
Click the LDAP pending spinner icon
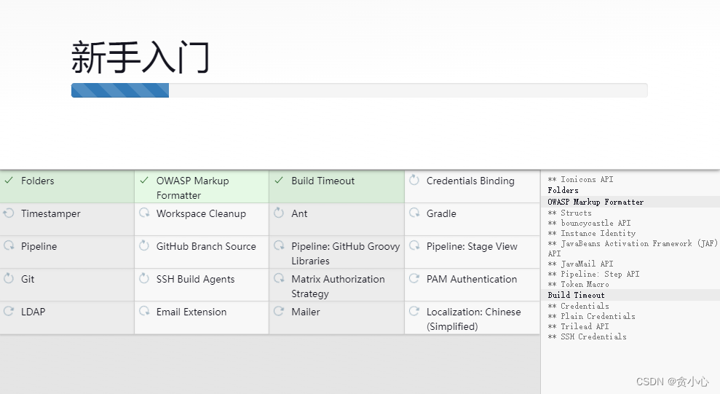pyautogui.click(x=9, y=312)
